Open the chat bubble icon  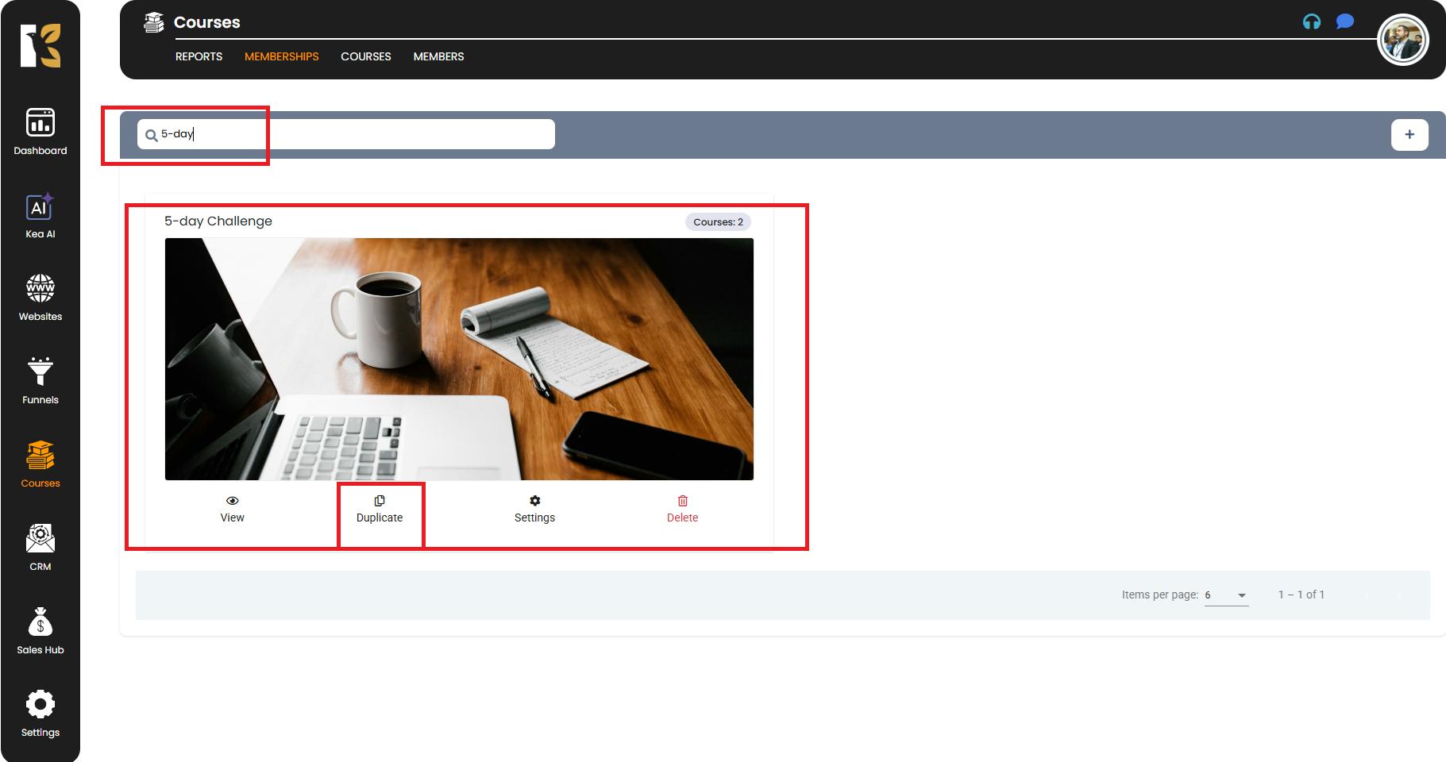(x=1344, y=21)
